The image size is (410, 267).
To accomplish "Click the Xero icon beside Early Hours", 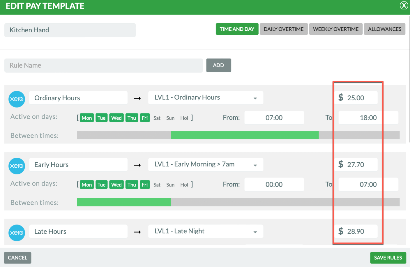I will tap(17, 166).
